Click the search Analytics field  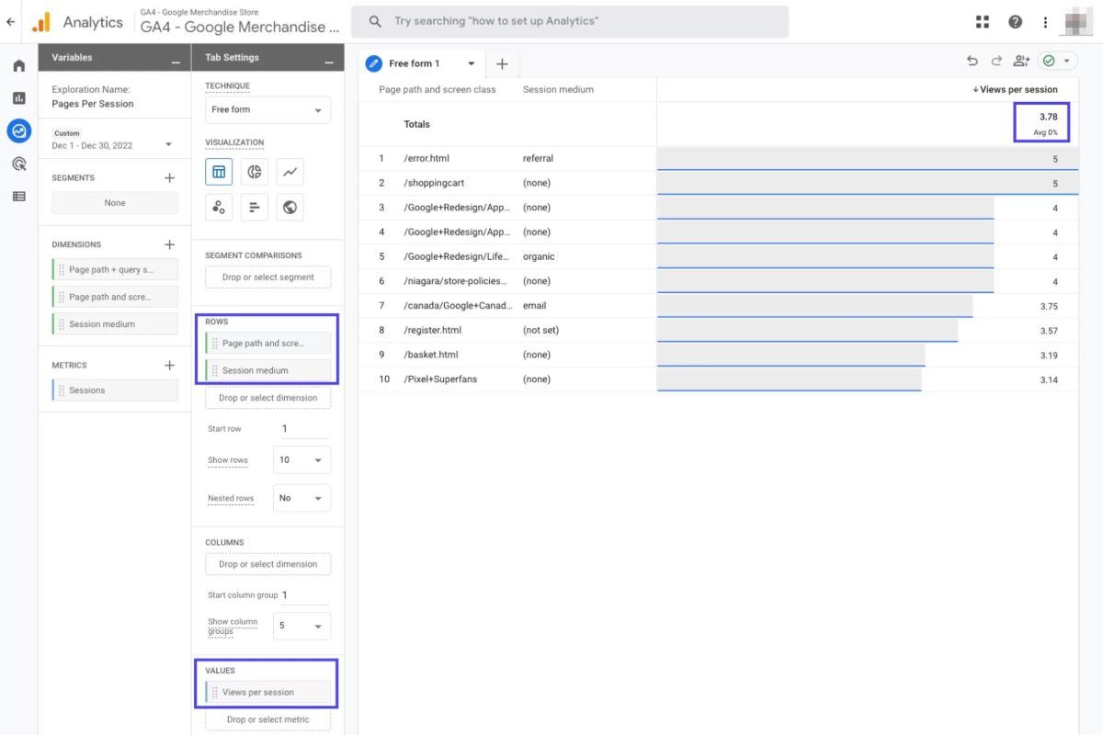(571, 21)
